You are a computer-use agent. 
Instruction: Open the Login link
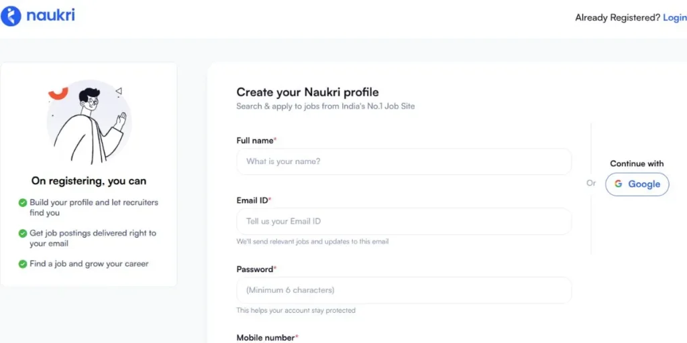click(x=674, y=18)
